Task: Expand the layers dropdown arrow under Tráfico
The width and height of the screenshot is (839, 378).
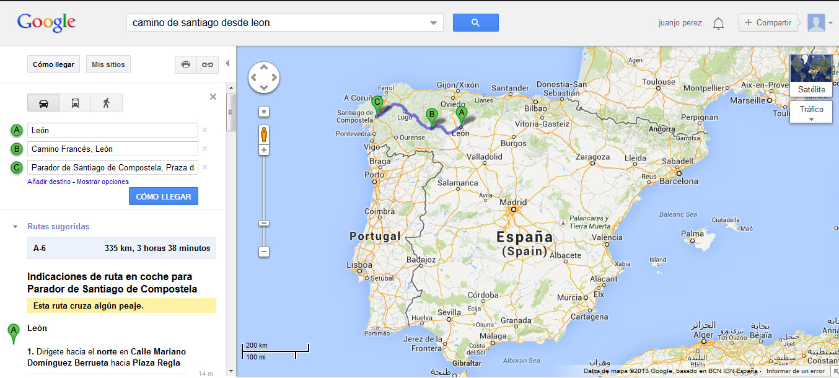Action: click(x=811, y=120)
